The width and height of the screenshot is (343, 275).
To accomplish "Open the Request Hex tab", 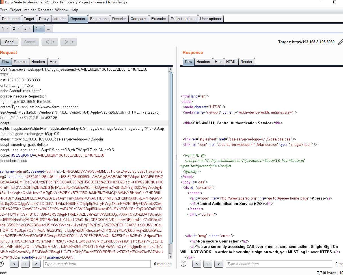I will point(53,62).
